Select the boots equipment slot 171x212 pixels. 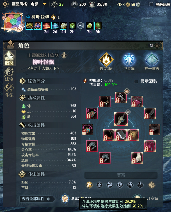(x=137, y=158)
